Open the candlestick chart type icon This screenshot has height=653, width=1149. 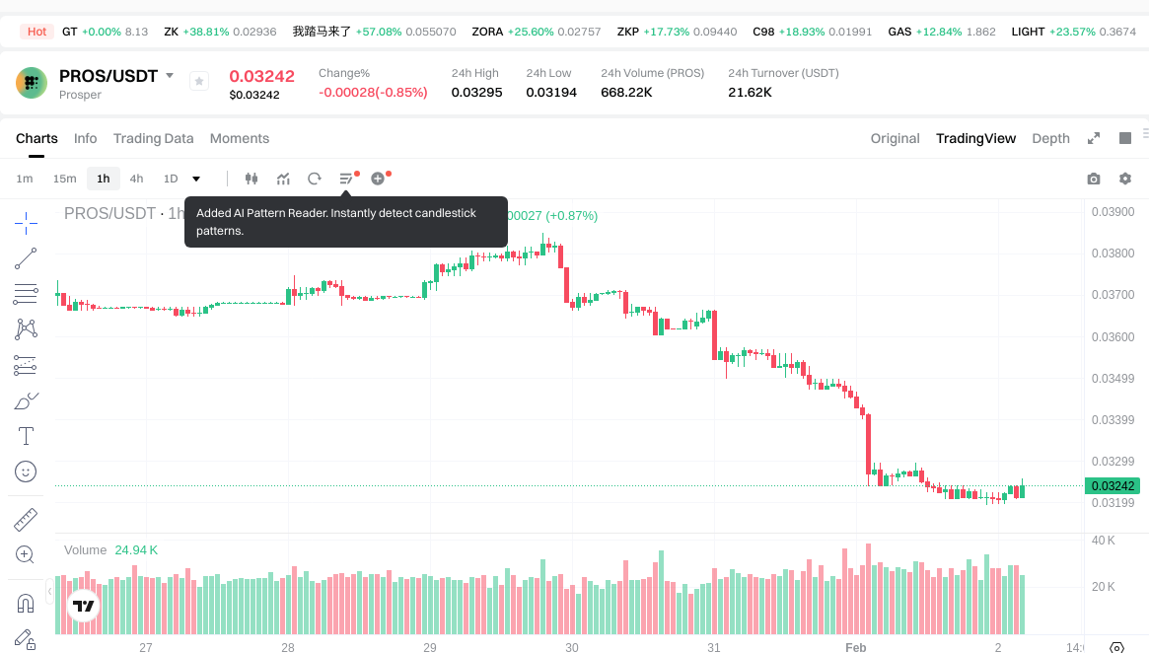(251, 179)
